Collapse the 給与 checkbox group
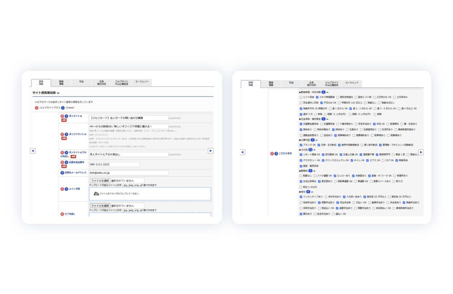The height and width of the screenshot is (294, 453). point(312,192)
